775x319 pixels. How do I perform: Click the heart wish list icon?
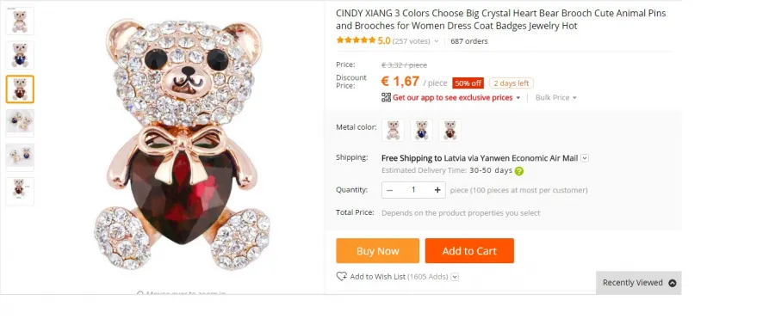pos(342,277)
